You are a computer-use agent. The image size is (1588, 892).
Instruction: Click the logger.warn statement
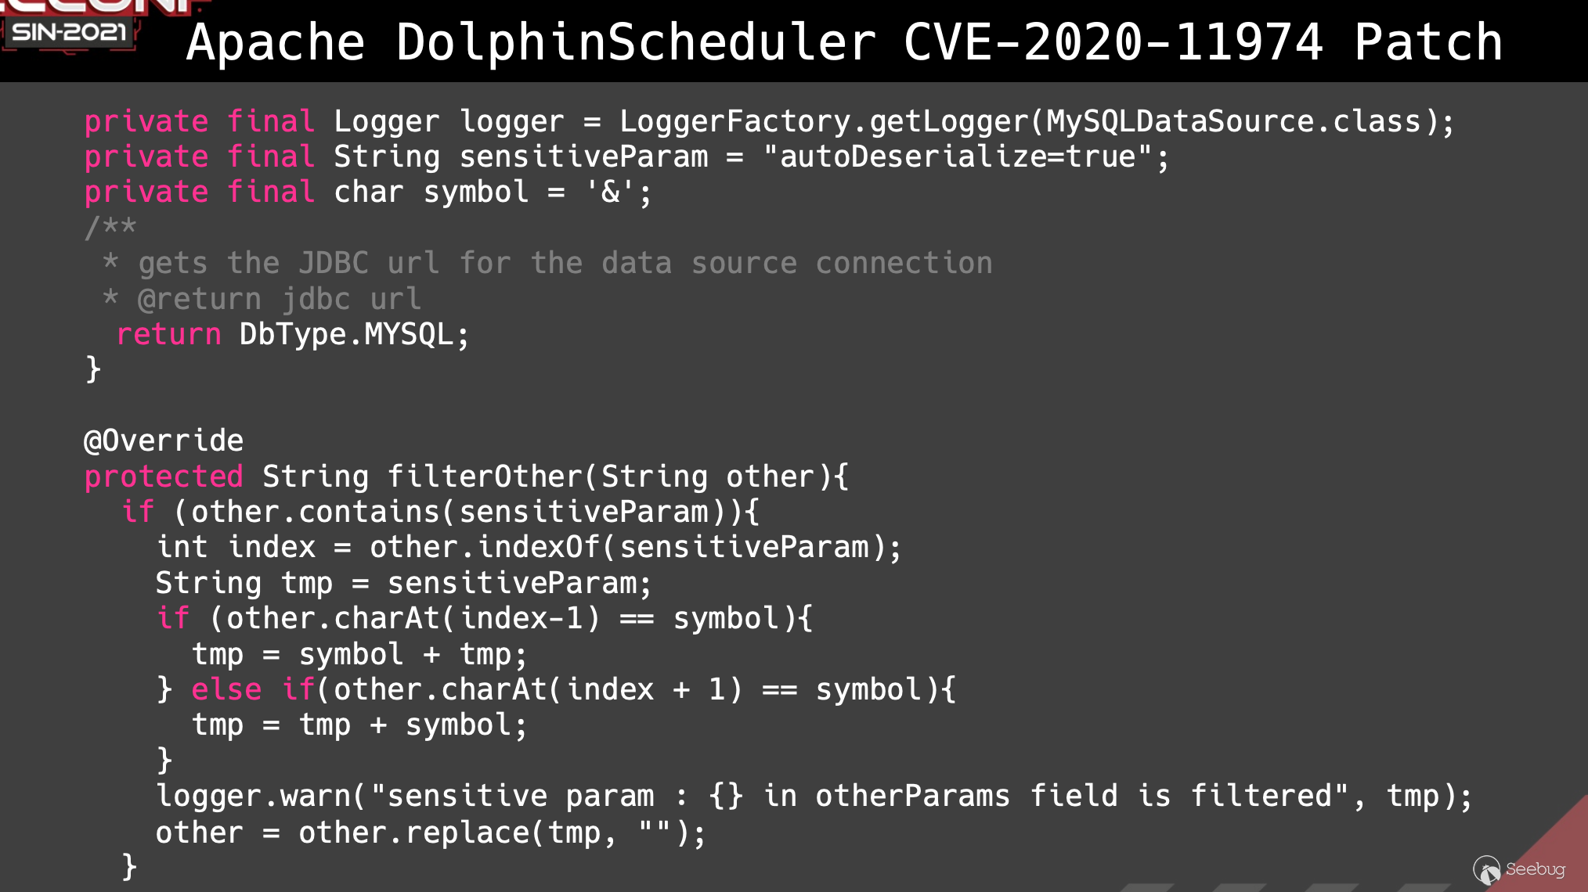(x=814, y=797)
